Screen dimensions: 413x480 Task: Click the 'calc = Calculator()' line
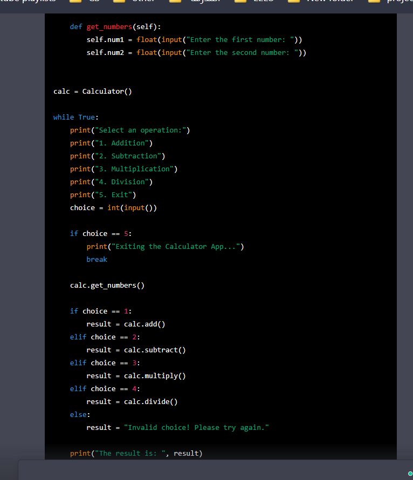(x=93, y=92)
